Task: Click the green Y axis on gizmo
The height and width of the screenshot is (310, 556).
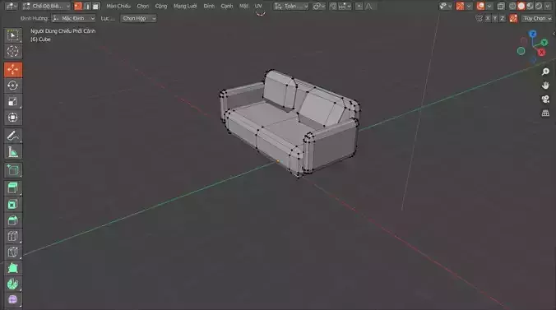Action: 544,43
